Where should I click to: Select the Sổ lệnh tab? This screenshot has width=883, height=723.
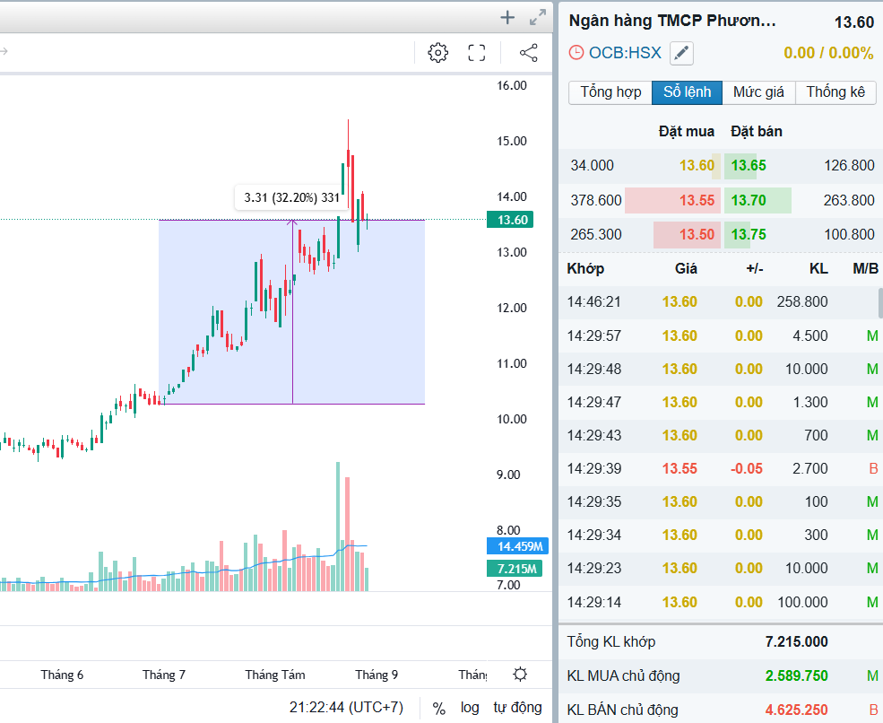[688, 91]
